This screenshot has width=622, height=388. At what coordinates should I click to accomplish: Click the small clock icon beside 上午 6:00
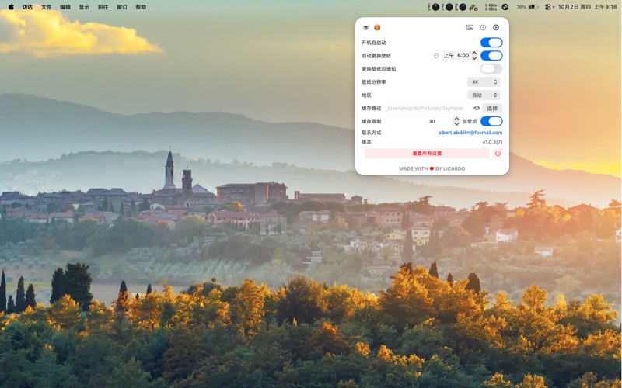[436, 56]
